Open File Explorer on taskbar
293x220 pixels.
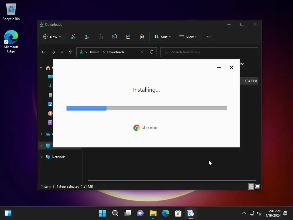(x=153, y=213)
